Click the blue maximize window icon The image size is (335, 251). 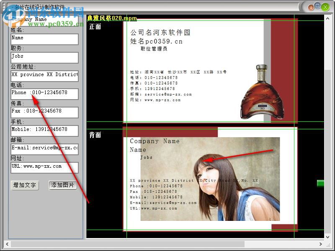tap(317, 7)
